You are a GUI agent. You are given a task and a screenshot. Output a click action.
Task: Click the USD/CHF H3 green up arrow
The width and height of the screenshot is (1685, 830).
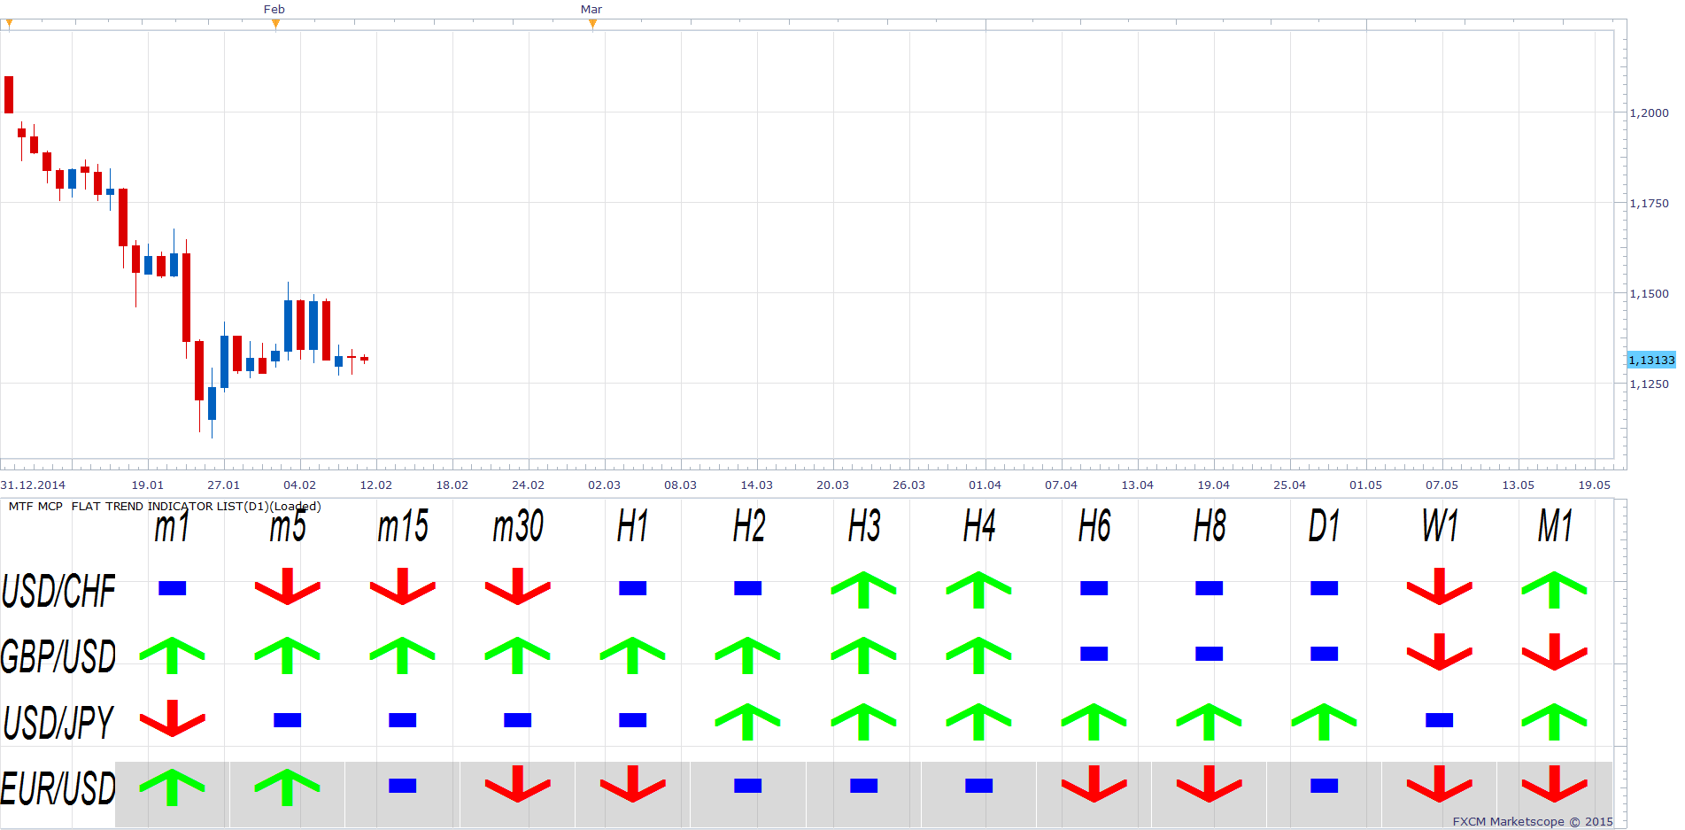[x=863, y=590]
